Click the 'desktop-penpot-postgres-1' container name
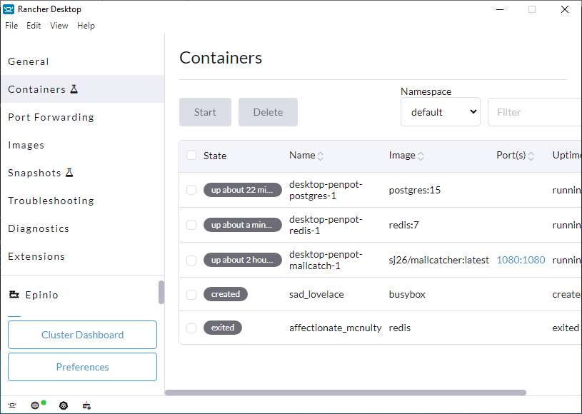Image resolution: width=582 pixels, height=414 pixels. tap(326, 190)
